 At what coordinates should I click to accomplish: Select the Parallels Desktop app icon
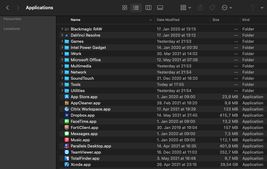(x=67, y=146)
